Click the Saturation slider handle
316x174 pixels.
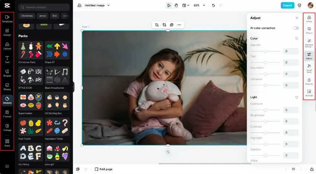[265, 74]
